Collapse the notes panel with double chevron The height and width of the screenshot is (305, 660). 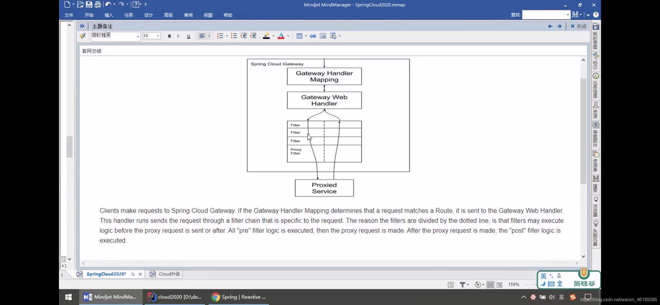82,26
